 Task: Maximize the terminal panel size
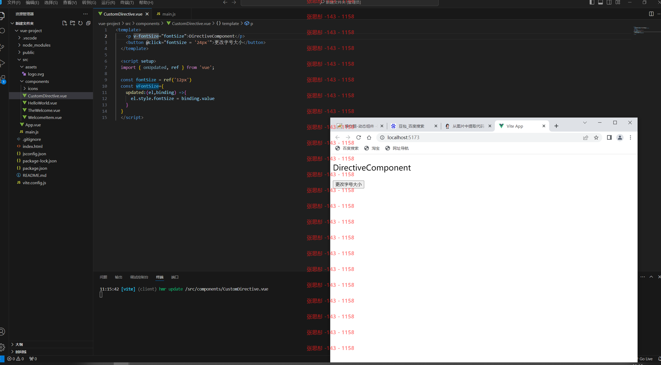click(651, 277)
